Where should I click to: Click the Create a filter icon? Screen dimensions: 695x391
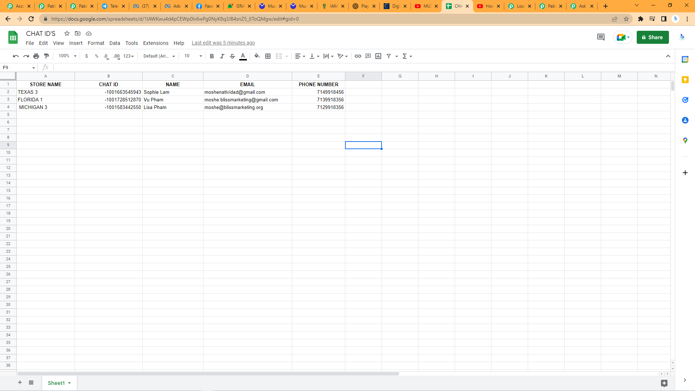pos(389,56)
